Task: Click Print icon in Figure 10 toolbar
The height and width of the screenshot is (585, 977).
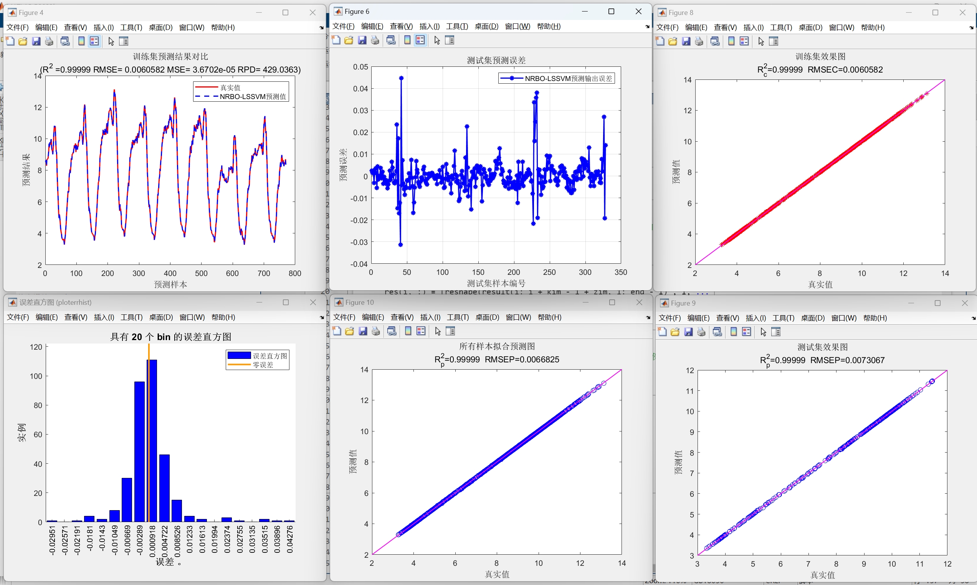Action: (x=375, y=331)
